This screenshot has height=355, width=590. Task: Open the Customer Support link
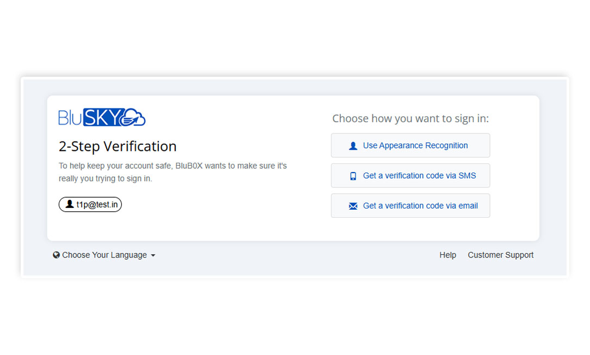pos(500,255)
